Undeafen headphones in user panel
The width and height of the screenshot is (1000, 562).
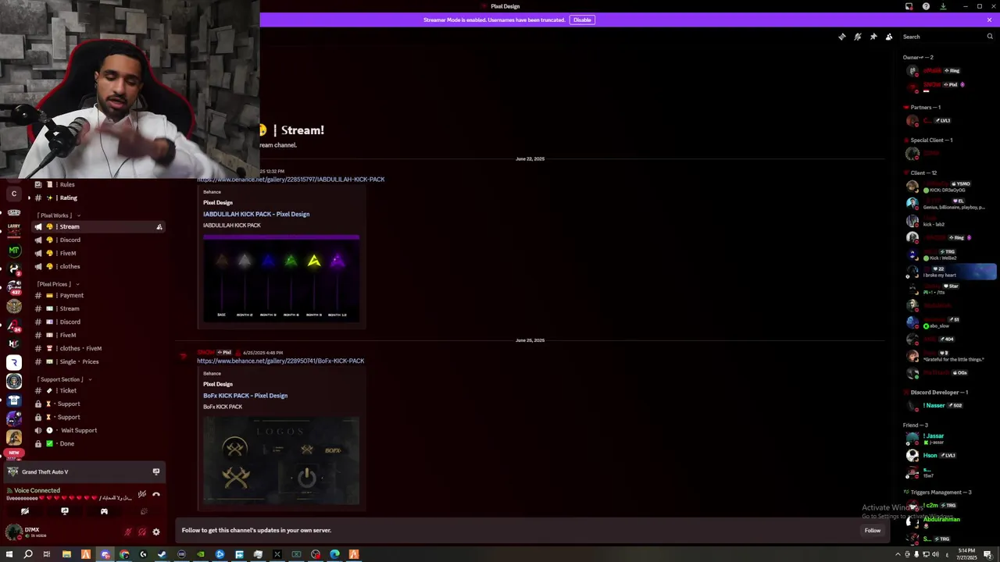[x=142, y=532]
